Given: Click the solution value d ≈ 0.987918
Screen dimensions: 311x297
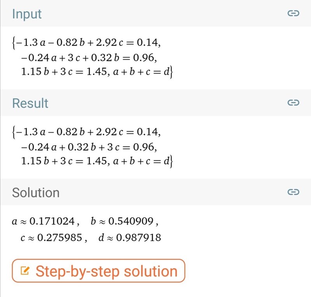Looking at the screenshot, I should coord(129,237).
